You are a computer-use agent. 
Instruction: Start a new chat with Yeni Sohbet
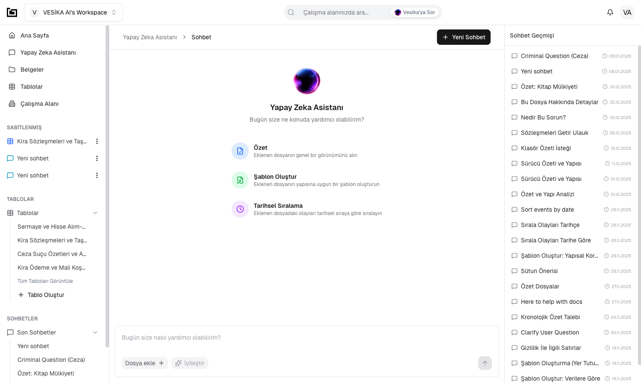tap(463, 37)
